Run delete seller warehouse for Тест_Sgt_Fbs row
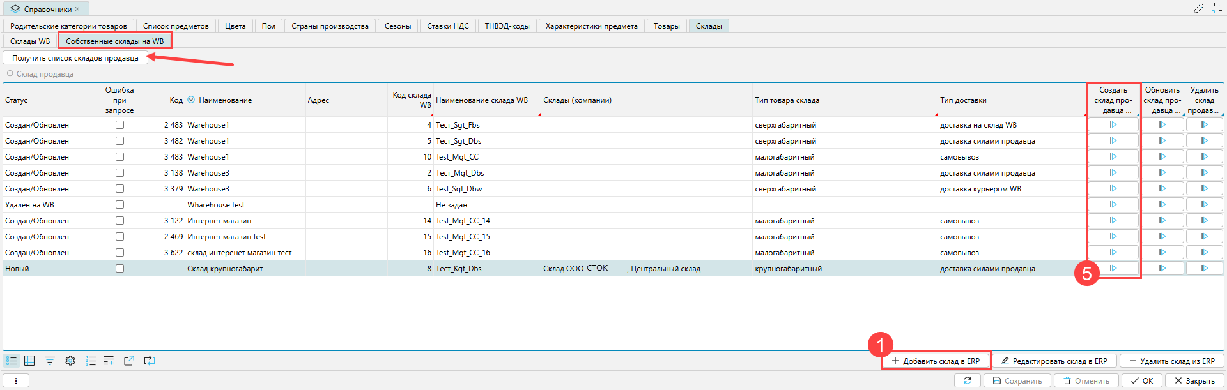Viewport: 1227px width, 390px height. pyautogui.click(x=1204, y=125)
